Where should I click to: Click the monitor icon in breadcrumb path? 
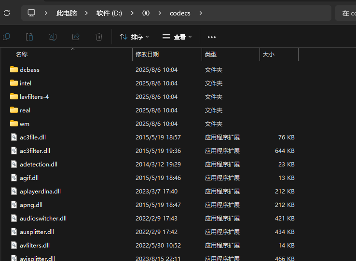point(31,13)
